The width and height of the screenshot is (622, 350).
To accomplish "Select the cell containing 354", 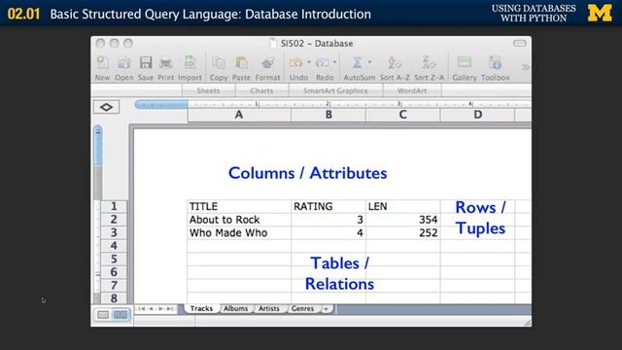I will (x=402, y=220).
